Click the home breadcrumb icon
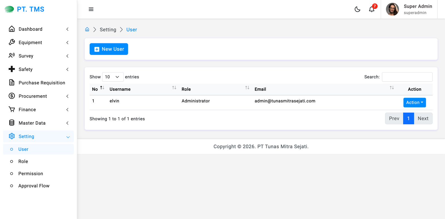The width and height of the screenshot is (445, 219). pos(87,29)
